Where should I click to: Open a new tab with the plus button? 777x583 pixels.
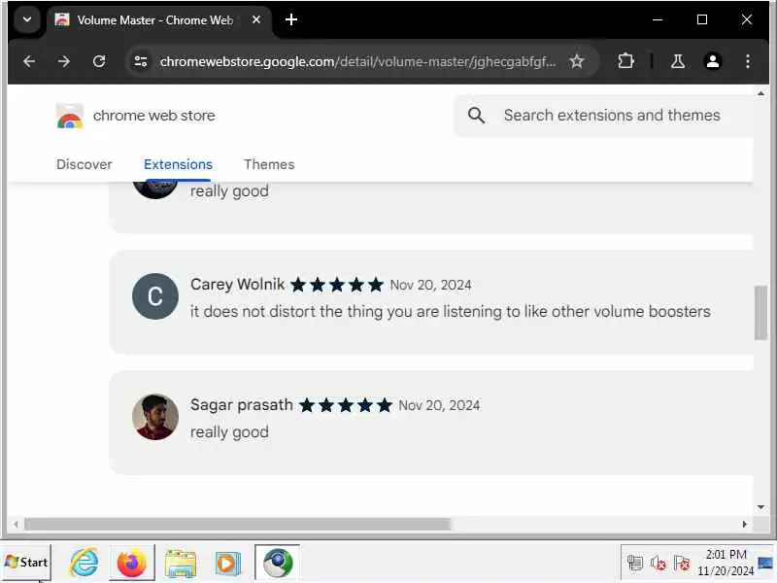[x=291, y=19]
